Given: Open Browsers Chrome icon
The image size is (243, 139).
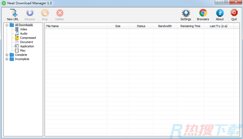Looking at the screenshot, I should pos(203,13).
